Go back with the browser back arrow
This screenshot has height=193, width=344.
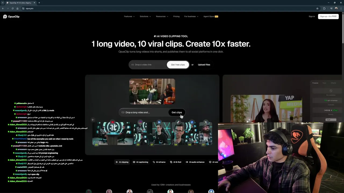tap(3, 8)
